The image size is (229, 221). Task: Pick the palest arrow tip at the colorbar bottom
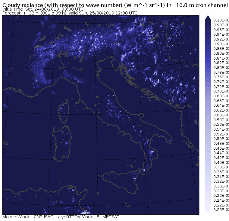coord(208,212)
